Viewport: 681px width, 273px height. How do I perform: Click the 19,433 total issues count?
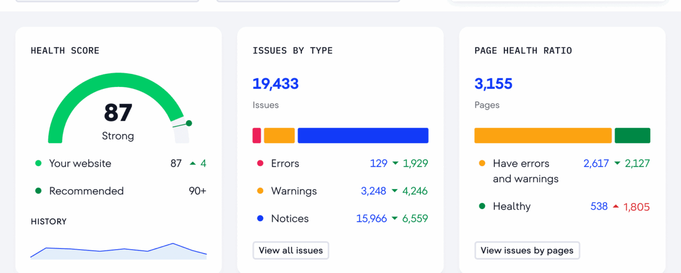(275, 83)
